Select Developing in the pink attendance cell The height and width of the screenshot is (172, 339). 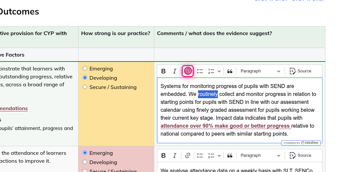pos(85,162)
